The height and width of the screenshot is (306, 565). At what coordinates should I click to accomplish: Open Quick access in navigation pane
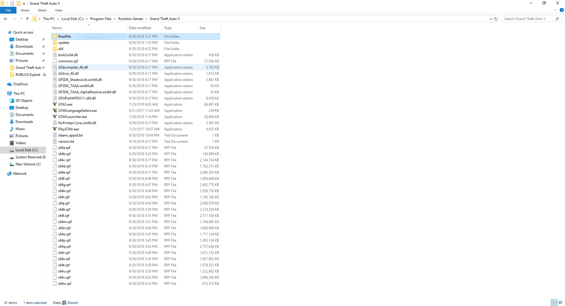coord(23,32)
